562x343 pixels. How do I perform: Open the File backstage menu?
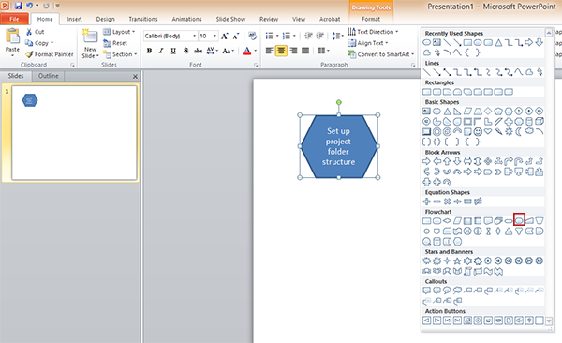tap(14, 19)
